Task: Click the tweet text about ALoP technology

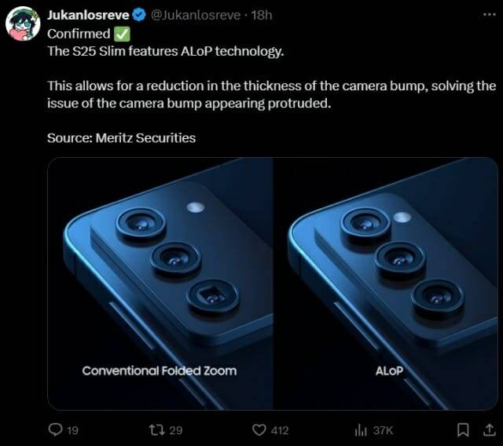Action: coord(166,51)
